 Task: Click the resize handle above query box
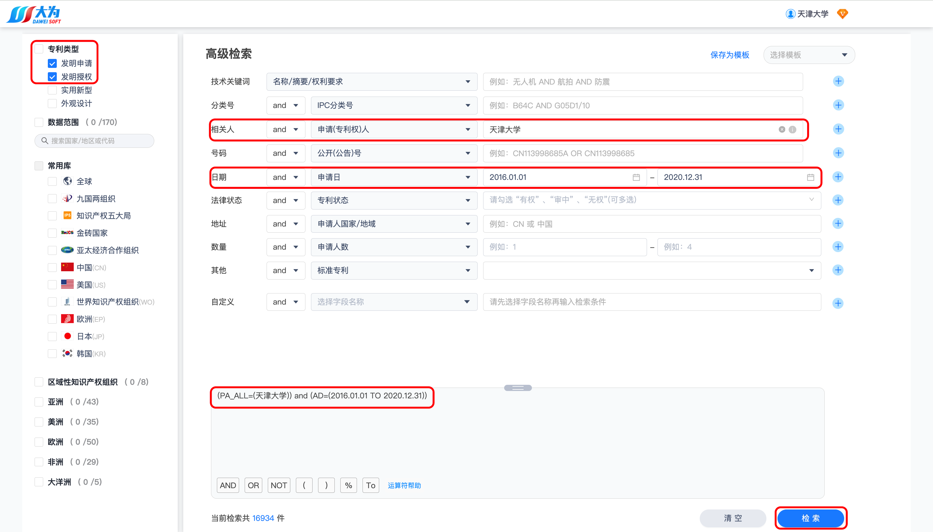point(518,388)
